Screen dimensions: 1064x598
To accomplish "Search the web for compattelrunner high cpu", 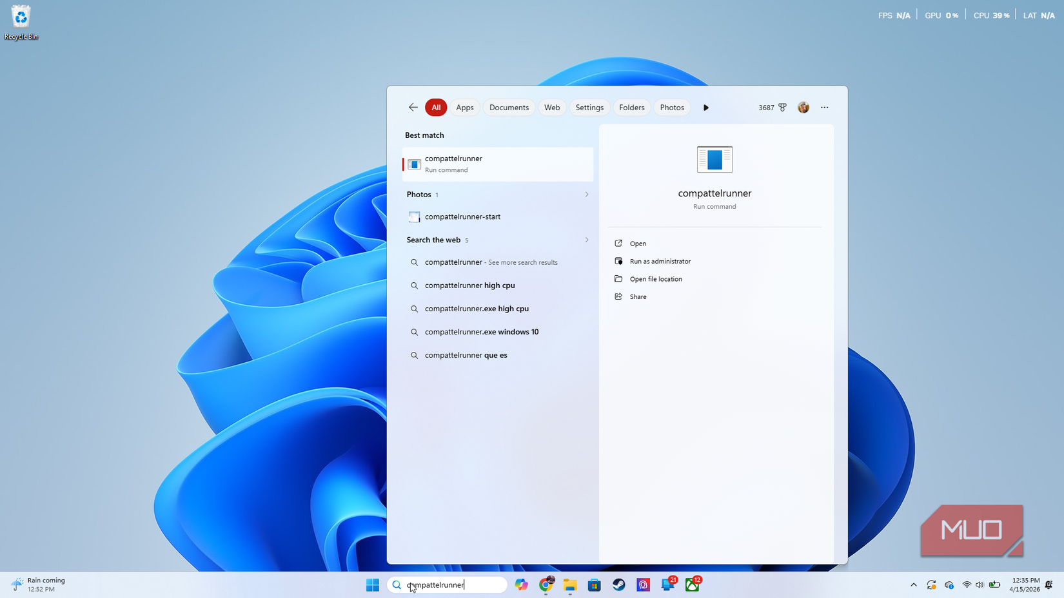I will coord(498,285).
